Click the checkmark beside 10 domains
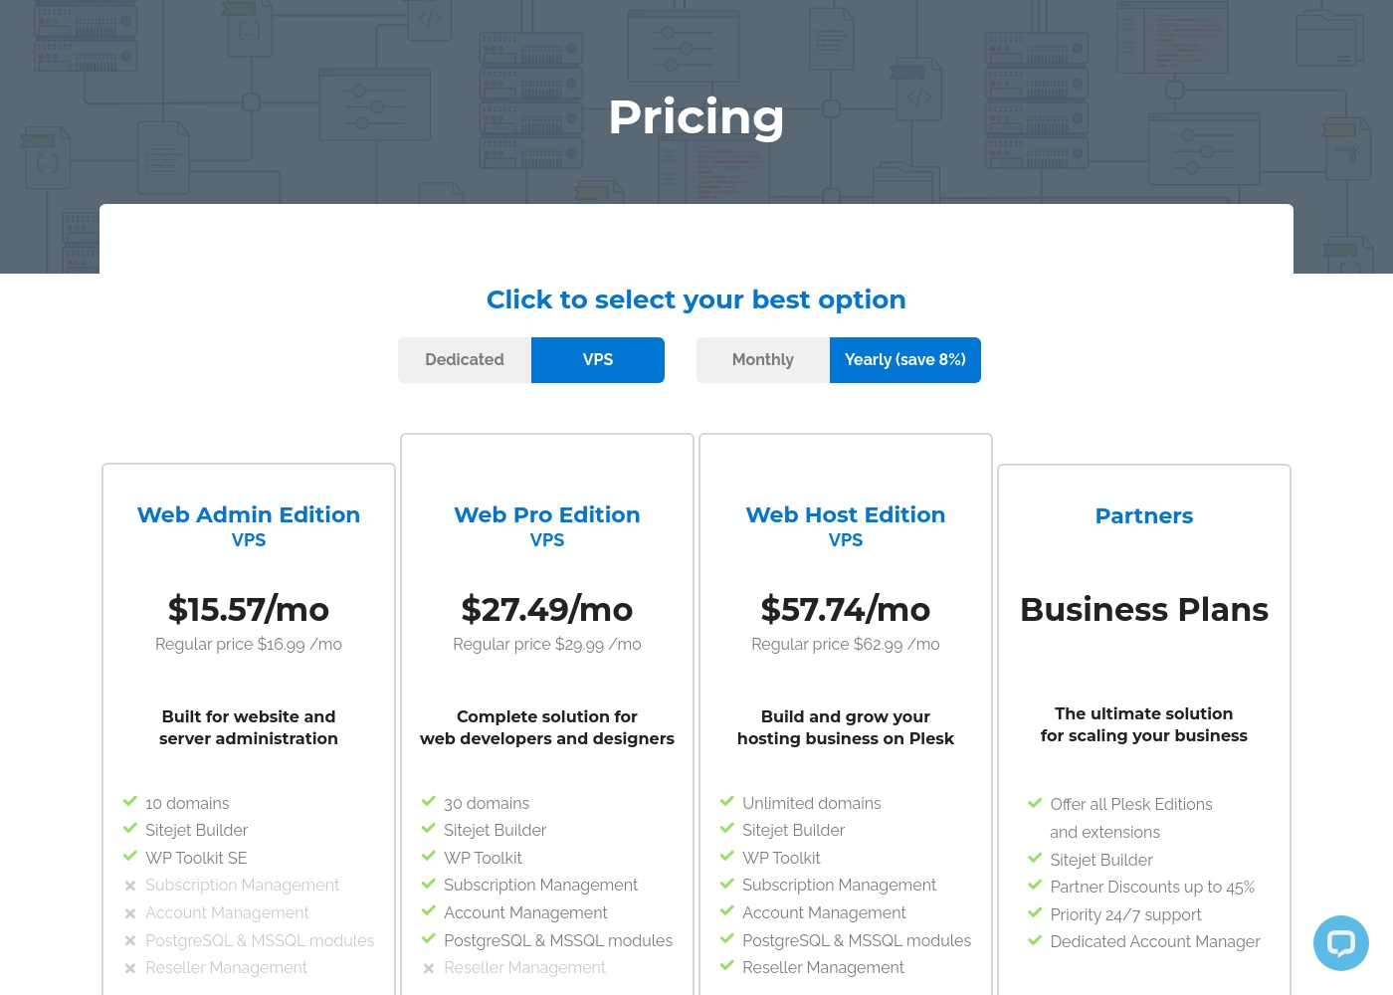Viewport: 1393px width, 995px height. click(130, 801)
